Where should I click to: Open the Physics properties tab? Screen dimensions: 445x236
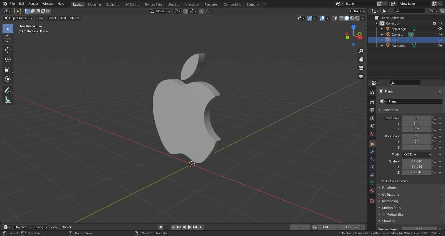click(372, 167)
